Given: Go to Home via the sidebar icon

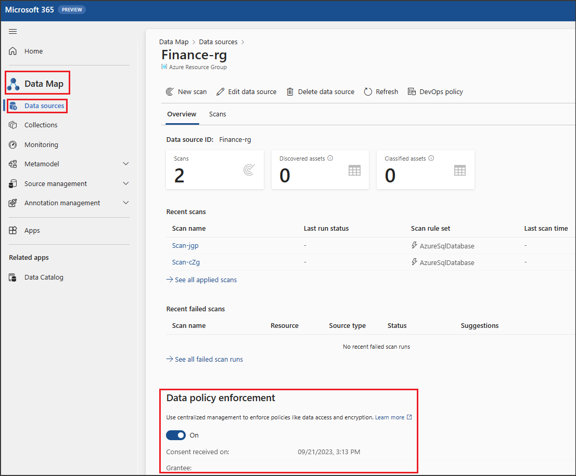Looking at the screenshot, I should [x=33, y=51].
